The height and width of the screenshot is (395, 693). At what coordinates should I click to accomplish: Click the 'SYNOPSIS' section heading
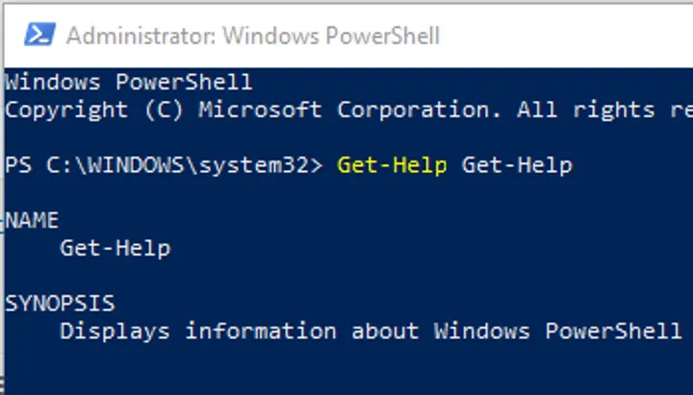pos(60,304)
